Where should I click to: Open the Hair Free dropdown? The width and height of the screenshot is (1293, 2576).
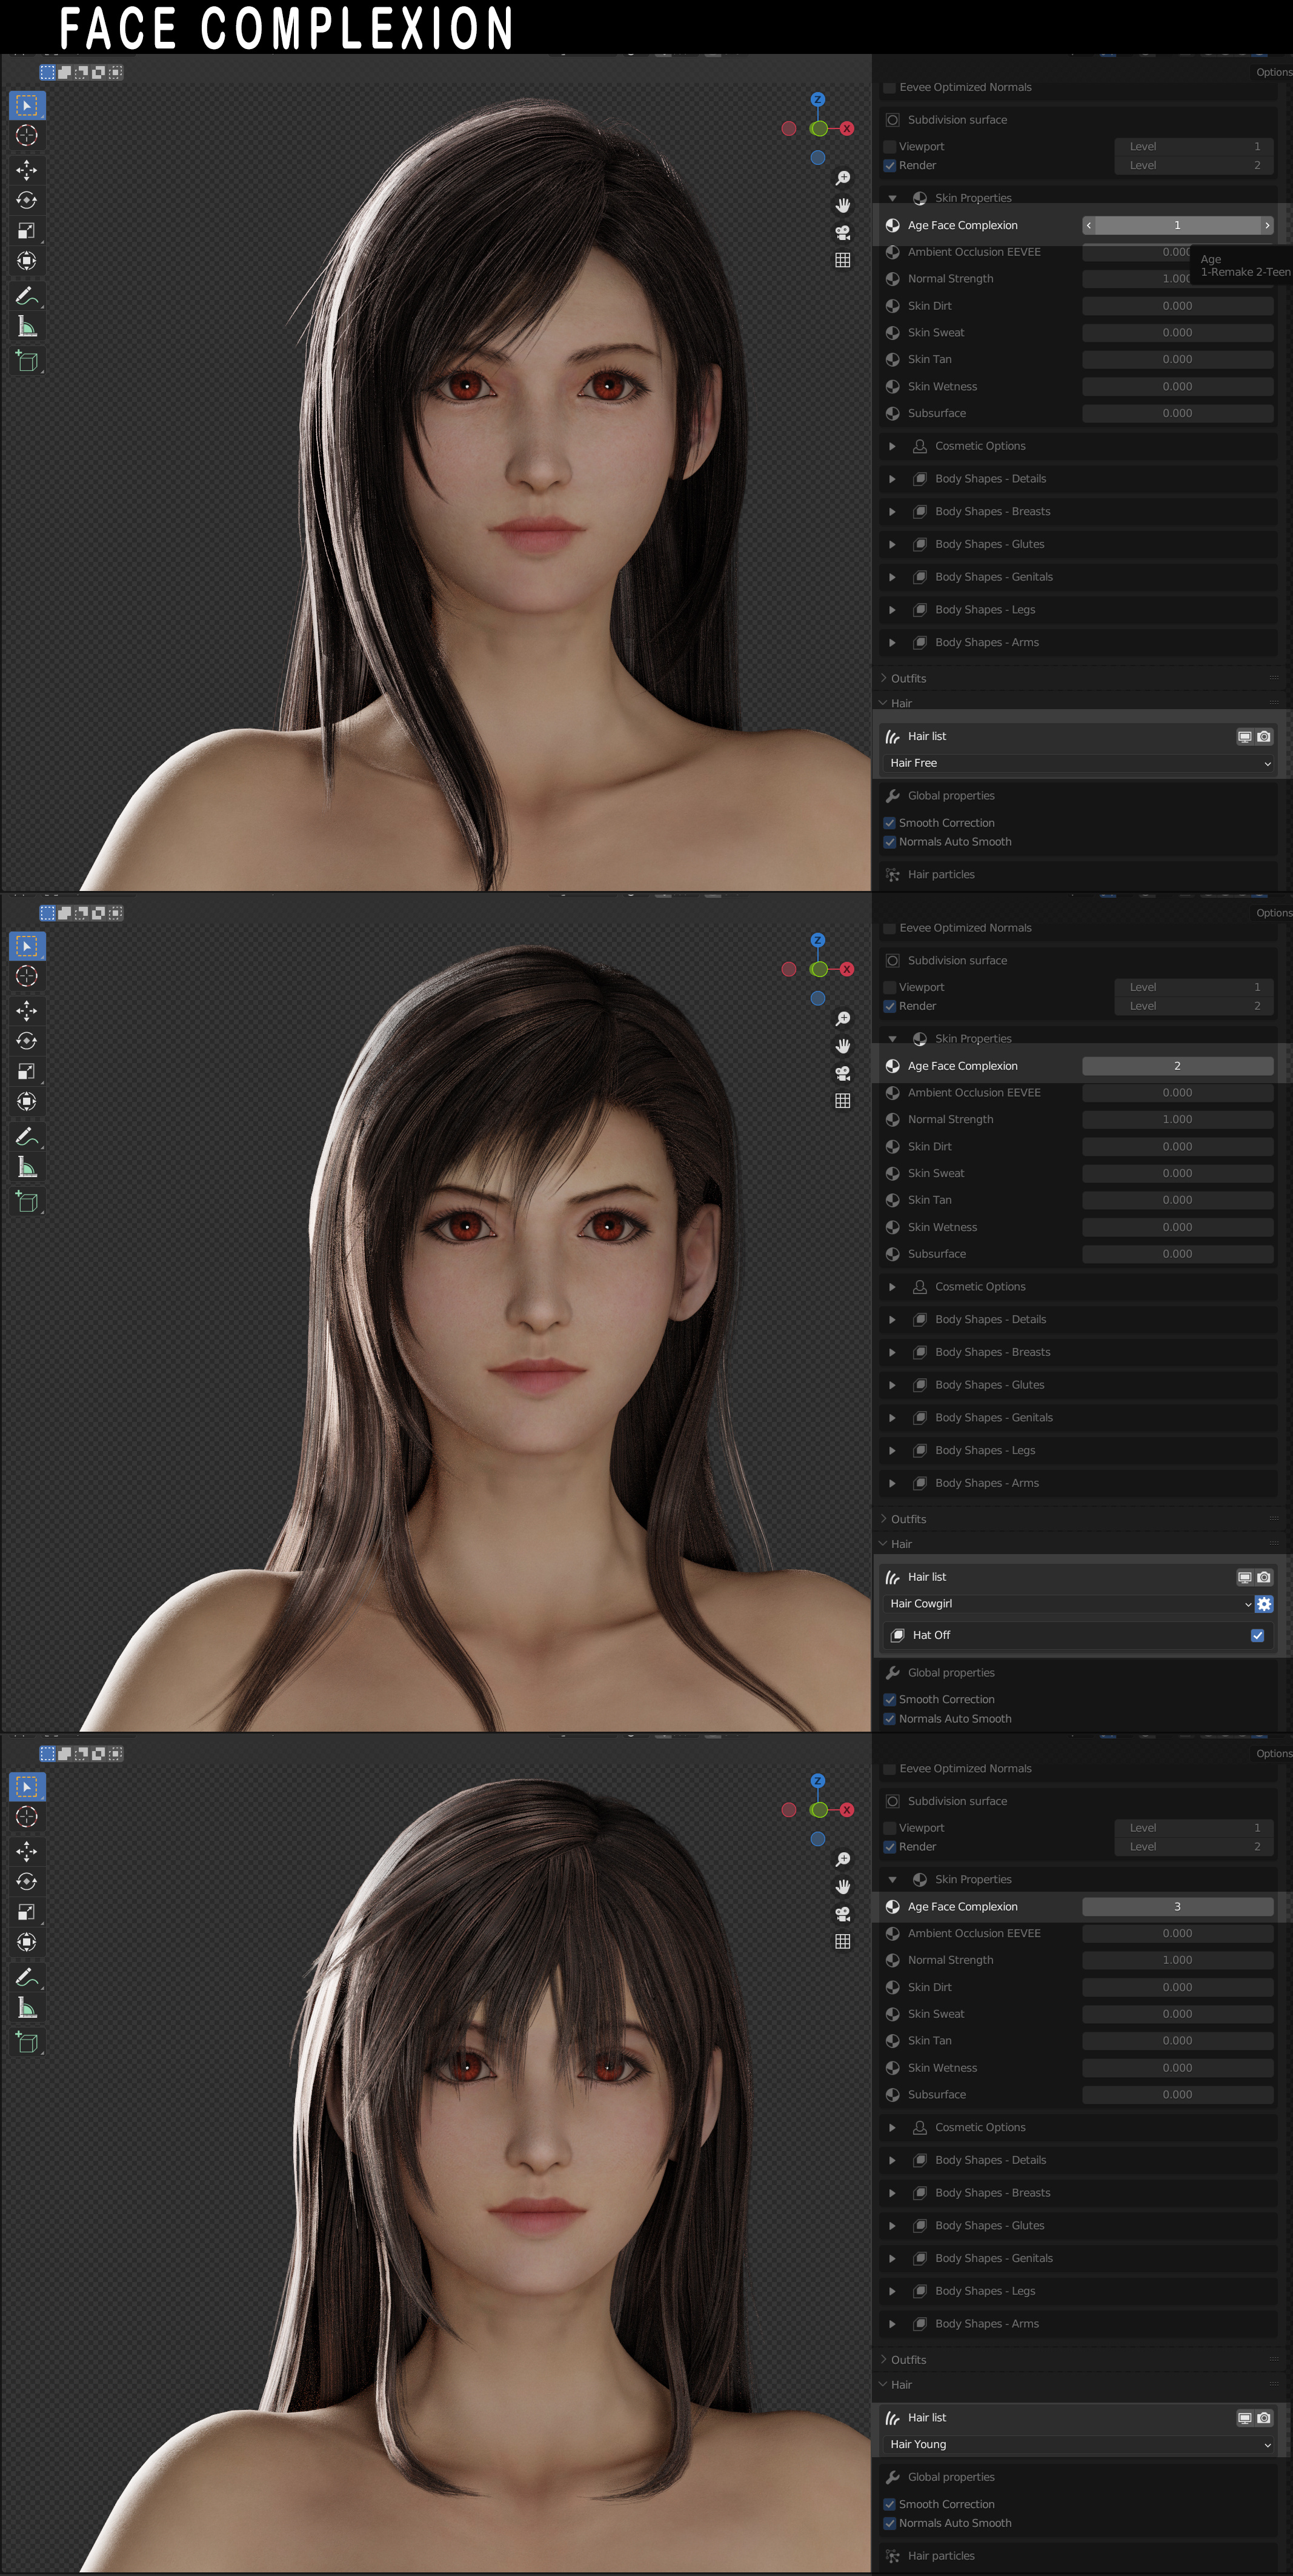pos(1079,764)
